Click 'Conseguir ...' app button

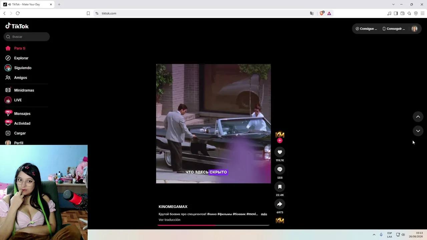[394, 29]
